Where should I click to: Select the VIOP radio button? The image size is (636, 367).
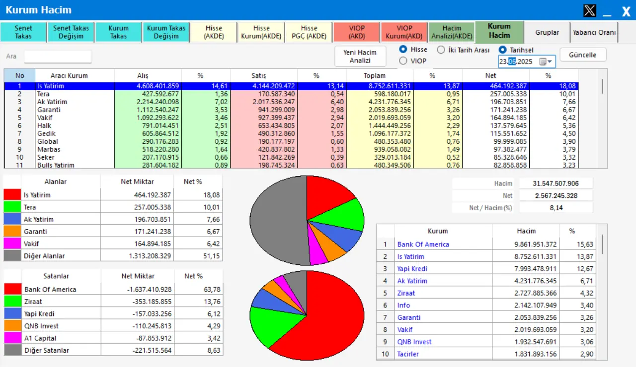(x=403, y=61)
